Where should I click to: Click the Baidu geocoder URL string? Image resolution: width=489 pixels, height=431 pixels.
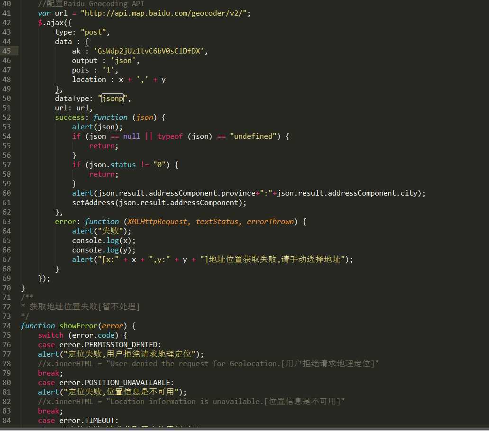(x=164, y=13)
